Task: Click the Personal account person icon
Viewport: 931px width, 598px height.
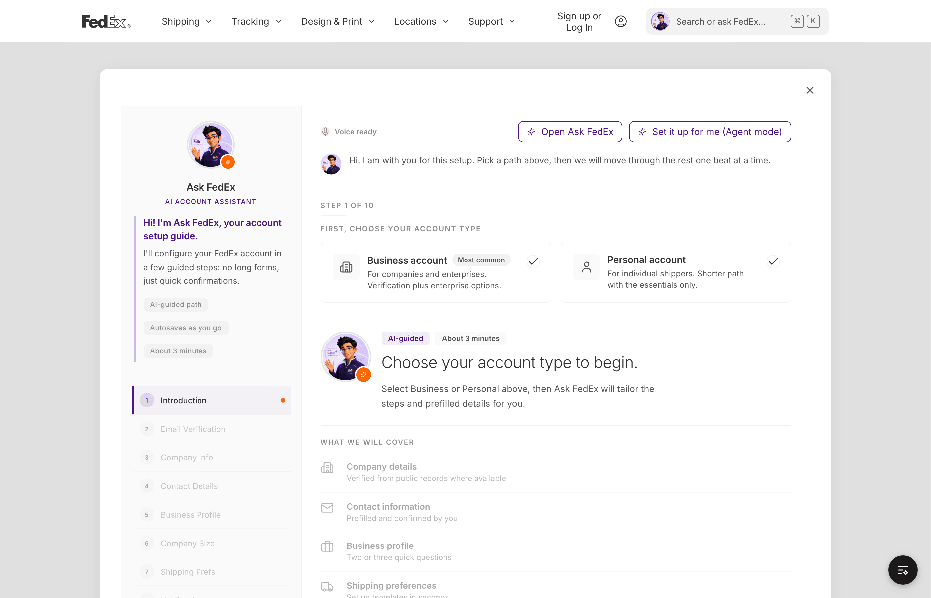Action: 586,267
